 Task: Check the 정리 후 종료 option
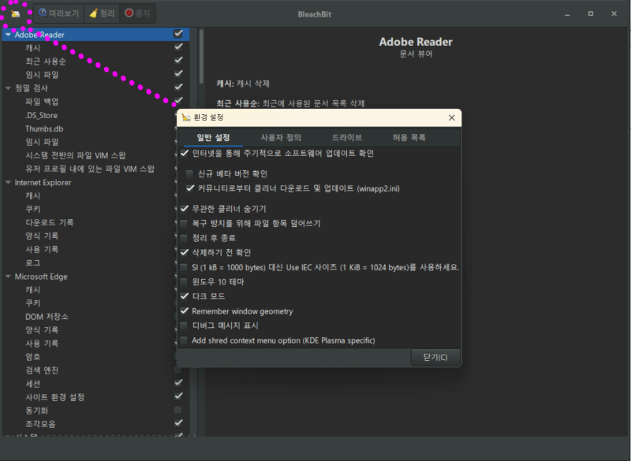(184, 238)
